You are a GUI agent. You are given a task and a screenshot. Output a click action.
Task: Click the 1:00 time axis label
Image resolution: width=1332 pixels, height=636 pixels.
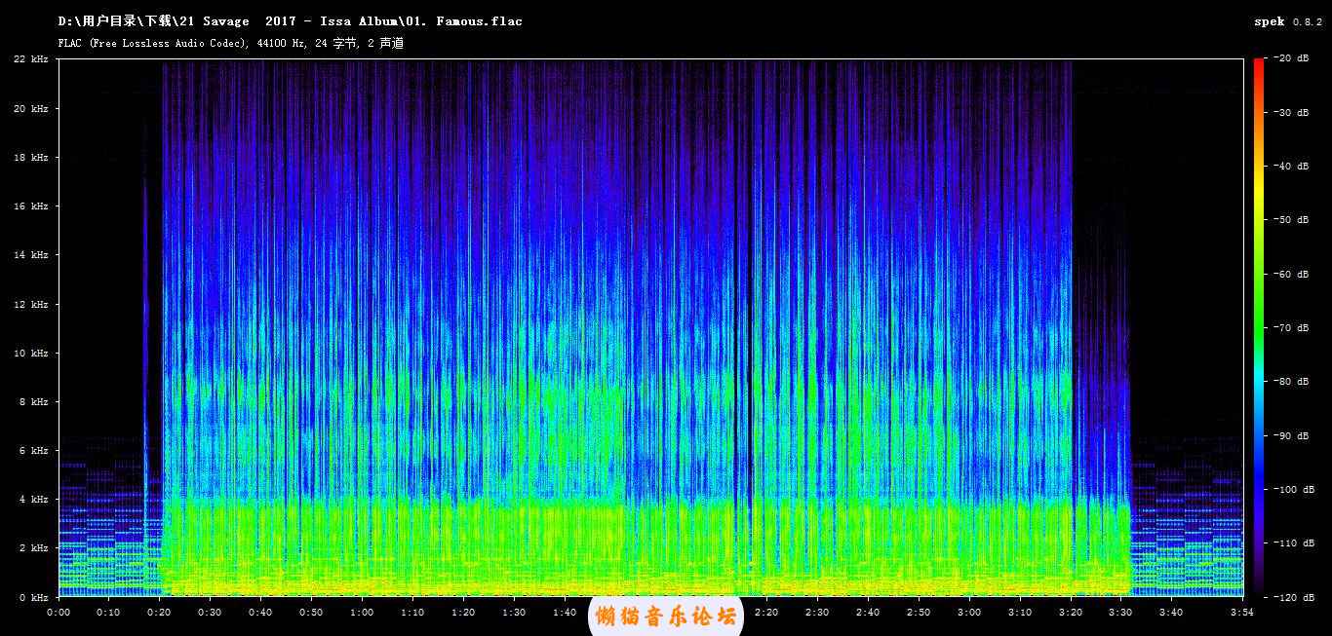tap(362, 612)
